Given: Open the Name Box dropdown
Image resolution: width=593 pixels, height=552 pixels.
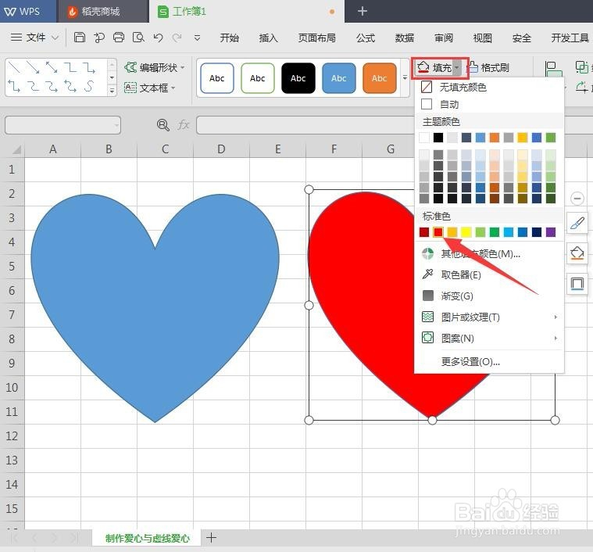Looking at the screenshot, I should click(116, 125).
